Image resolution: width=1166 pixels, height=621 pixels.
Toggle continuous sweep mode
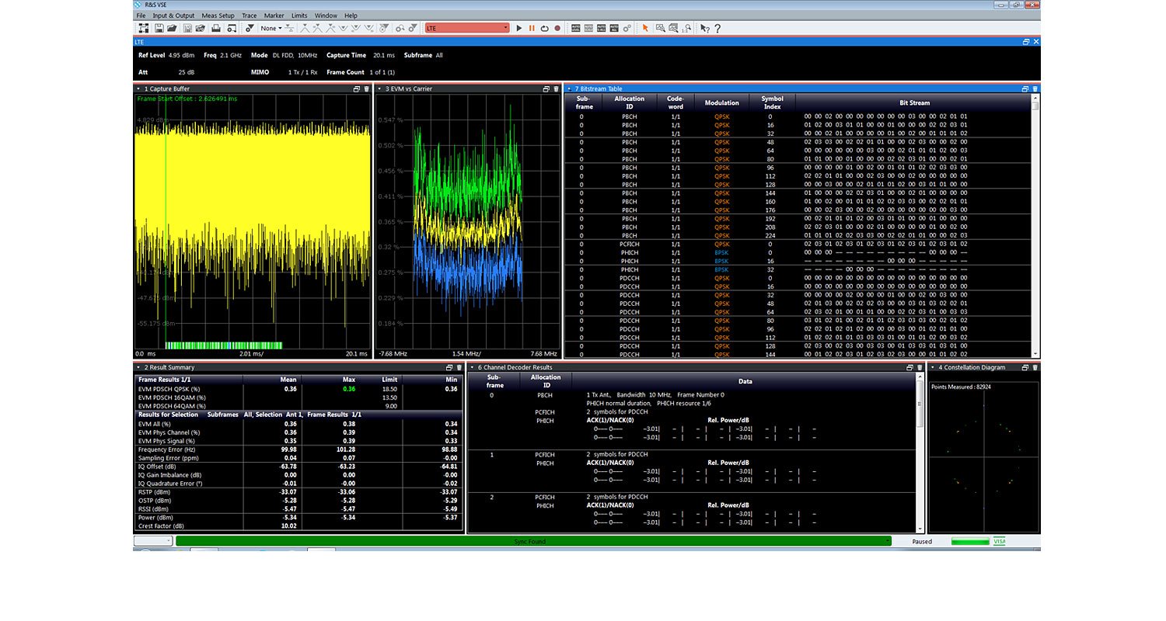click(543, 28)
